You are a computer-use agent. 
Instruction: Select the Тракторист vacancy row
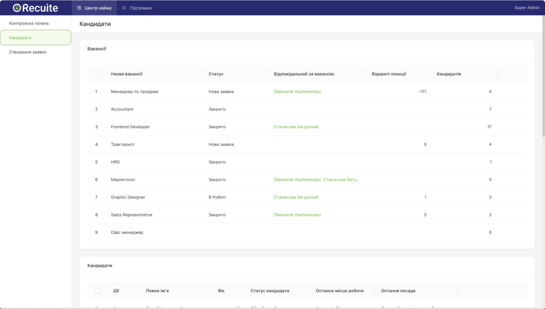point(122,144)
